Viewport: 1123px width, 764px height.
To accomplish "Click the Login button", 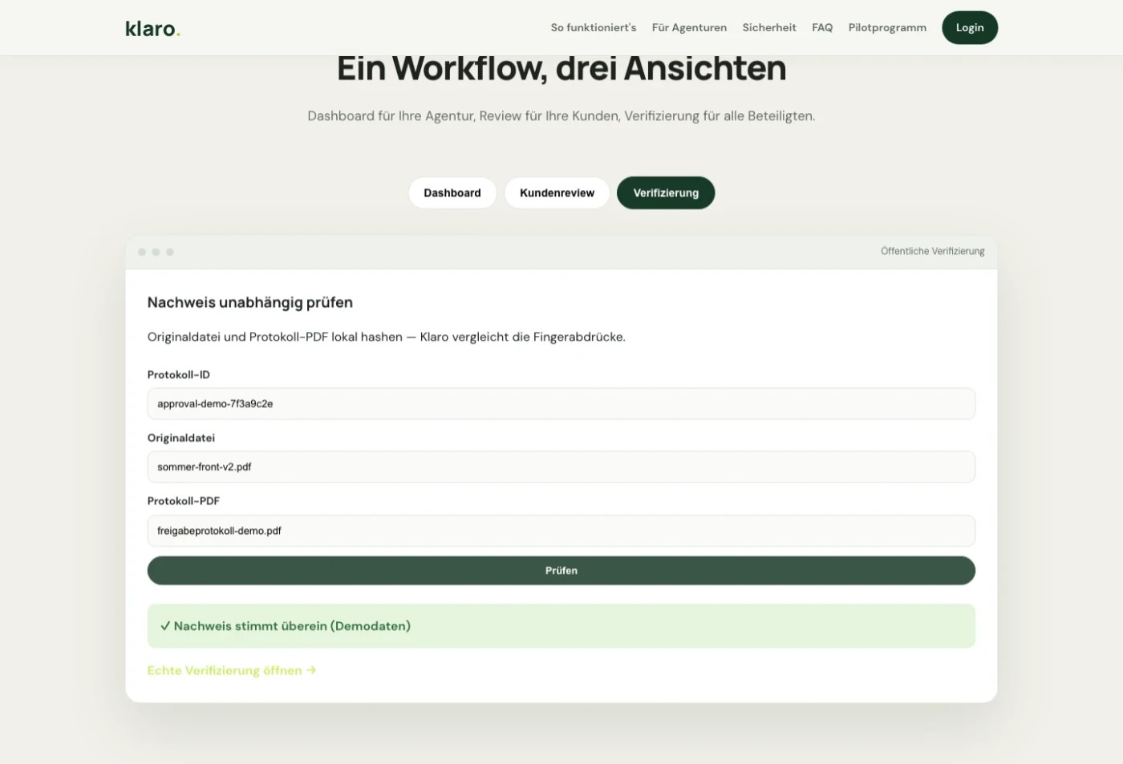I will click(x=970, y=27).
